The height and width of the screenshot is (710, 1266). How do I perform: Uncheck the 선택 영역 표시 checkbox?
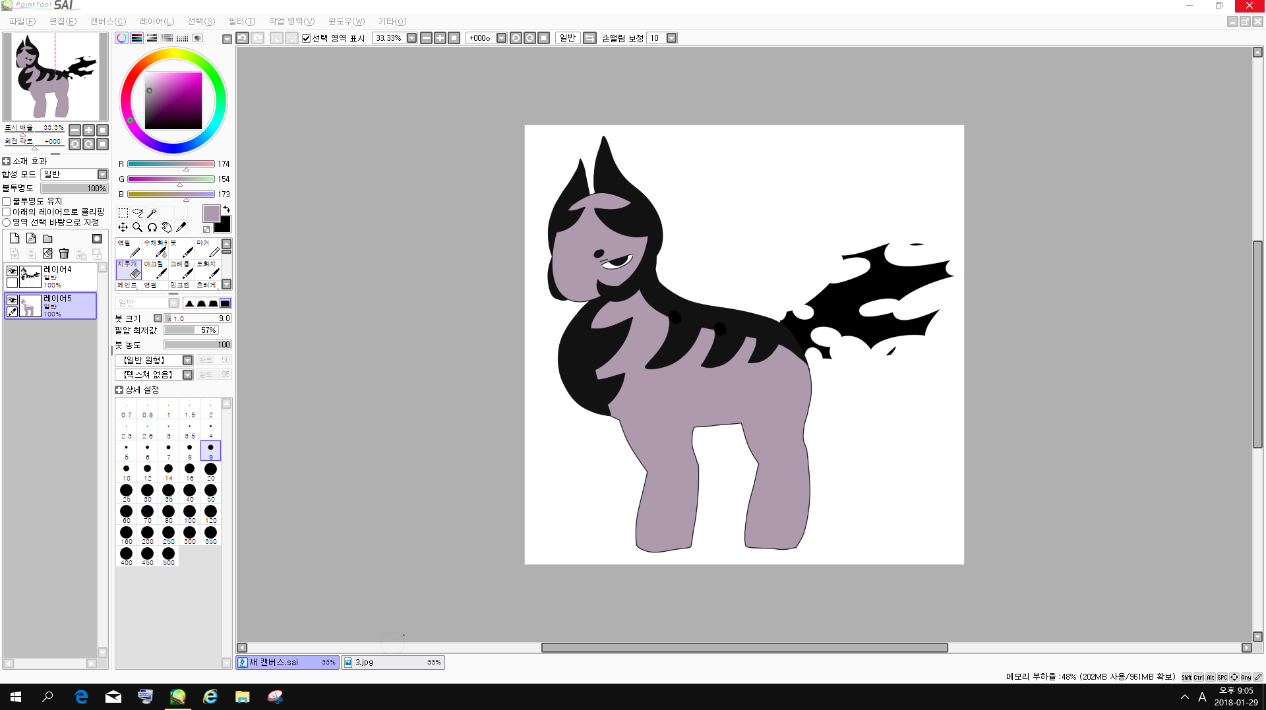click(307, 38)
